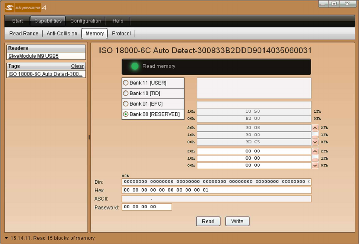359x244 pixels.
Task: Click the splitter handle between the side and main panels
Action: (89, 137)
